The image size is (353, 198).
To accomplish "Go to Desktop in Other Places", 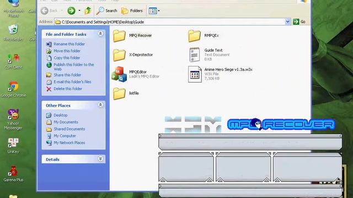I will (60, 115).
